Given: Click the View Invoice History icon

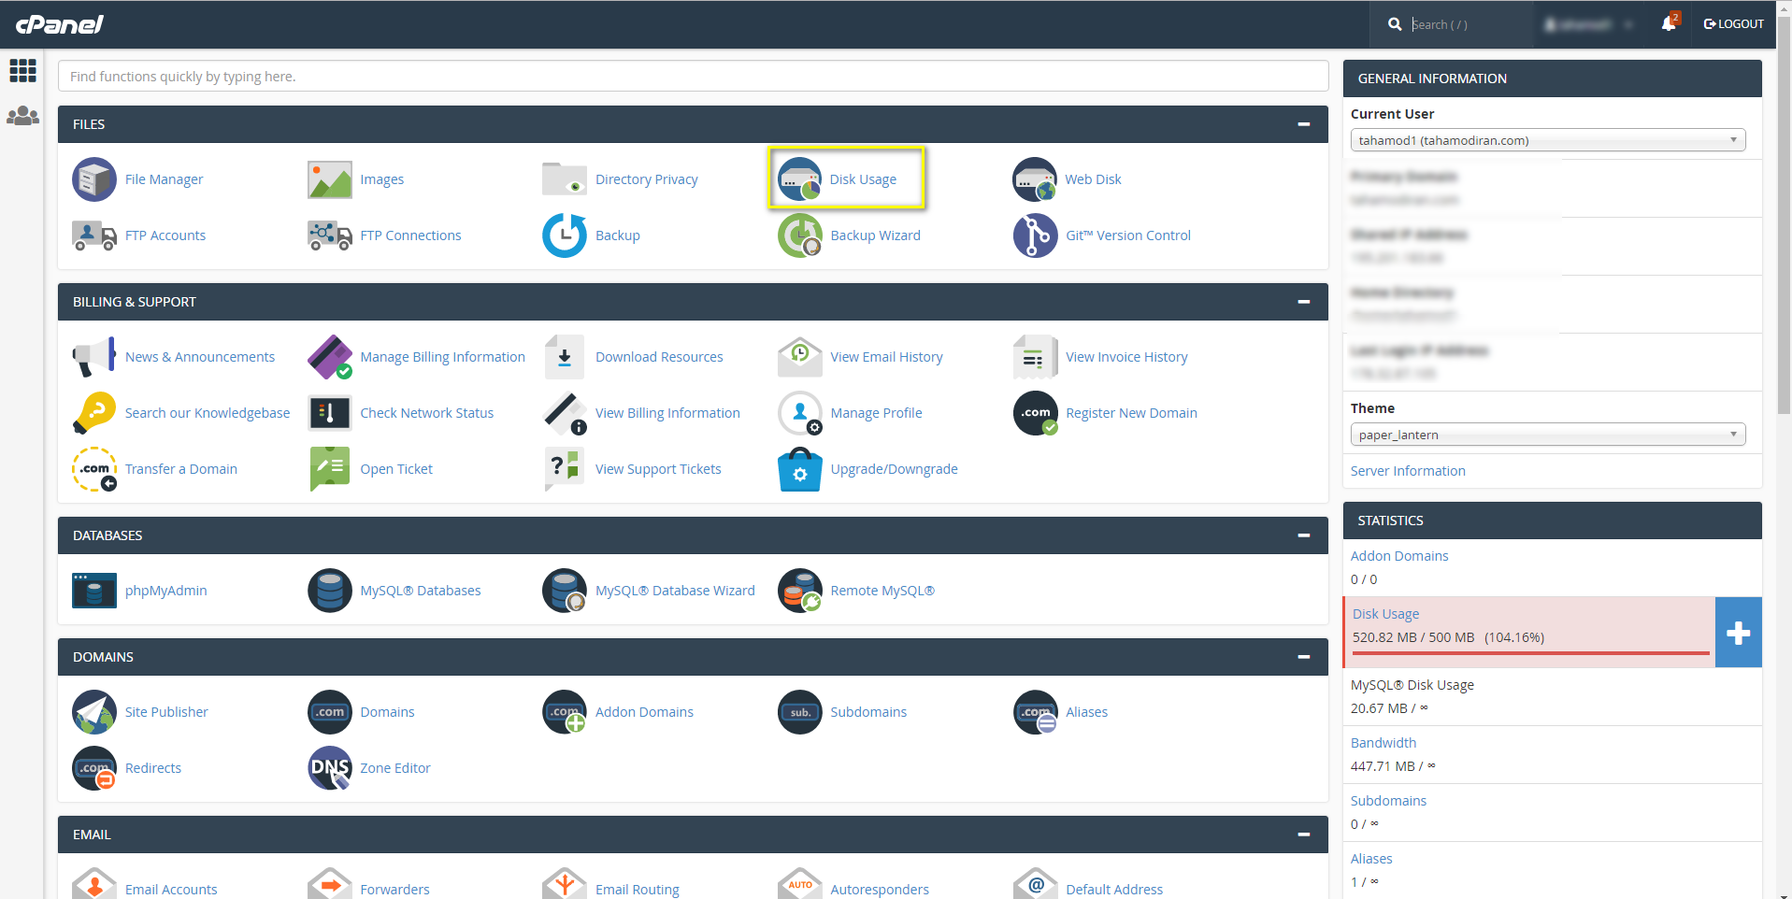Looking at the screenshot, I should [1035, 357].
